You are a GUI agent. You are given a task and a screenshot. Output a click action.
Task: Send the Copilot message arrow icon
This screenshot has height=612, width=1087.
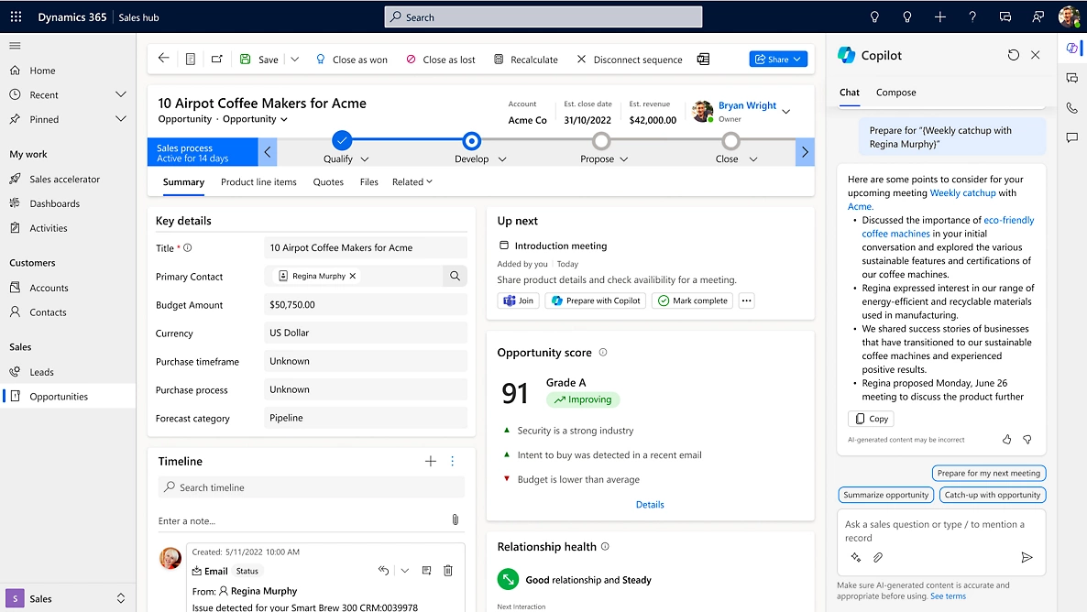(x=1027, y=557)
